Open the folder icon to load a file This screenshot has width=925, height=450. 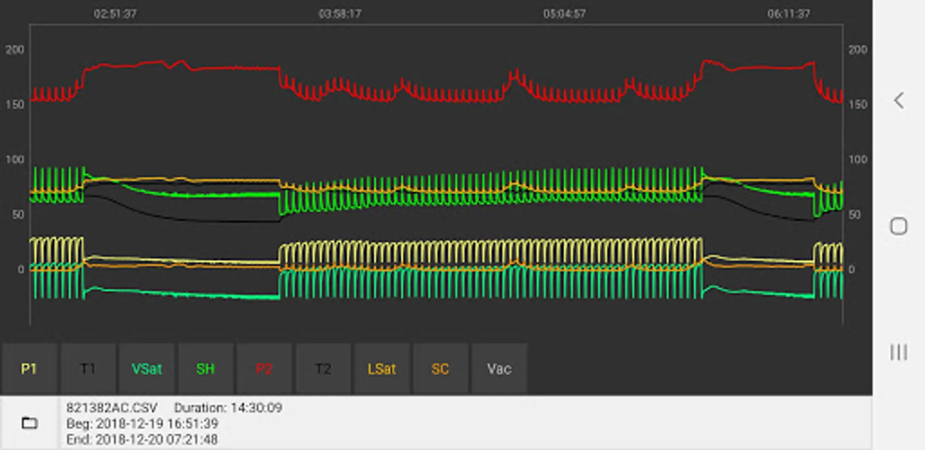29,423
